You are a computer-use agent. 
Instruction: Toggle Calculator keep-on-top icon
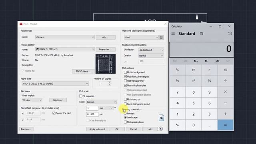tap(202, 34)
